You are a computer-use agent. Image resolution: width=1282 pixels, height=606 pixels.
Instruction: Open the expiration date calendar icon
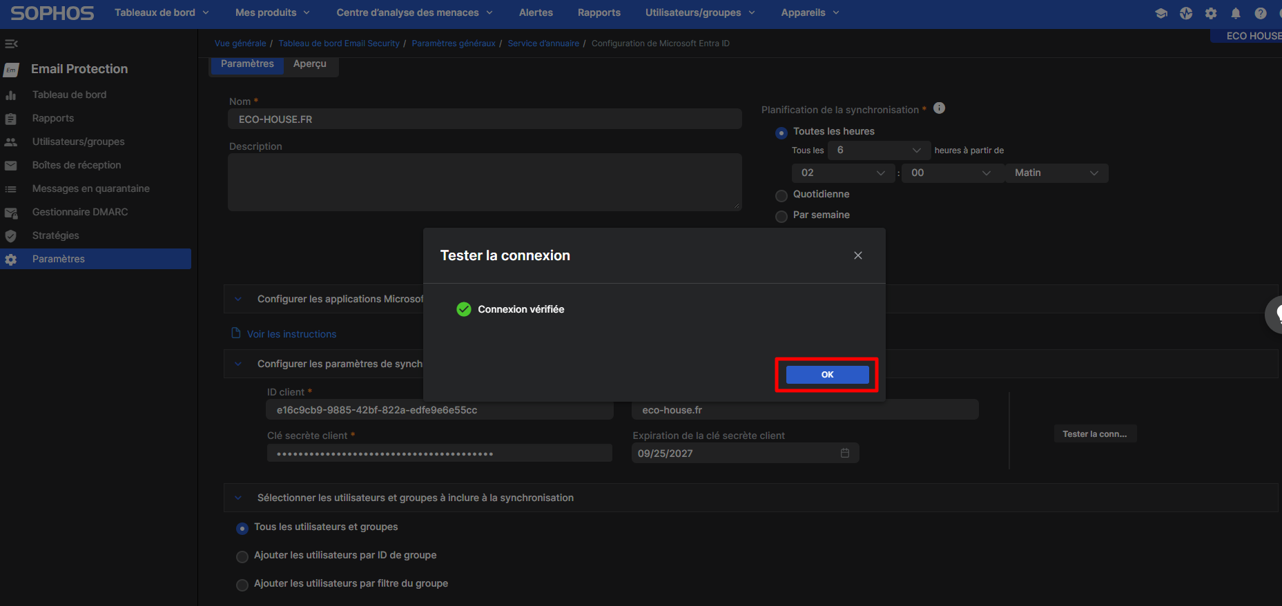coord(845,453)
